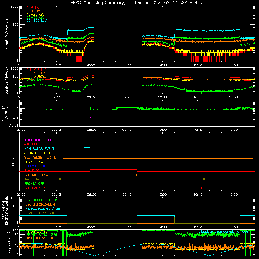Select the MAX_DET_VS_TOT legend entry
259x259 pixels.
[x=40, y=238]
